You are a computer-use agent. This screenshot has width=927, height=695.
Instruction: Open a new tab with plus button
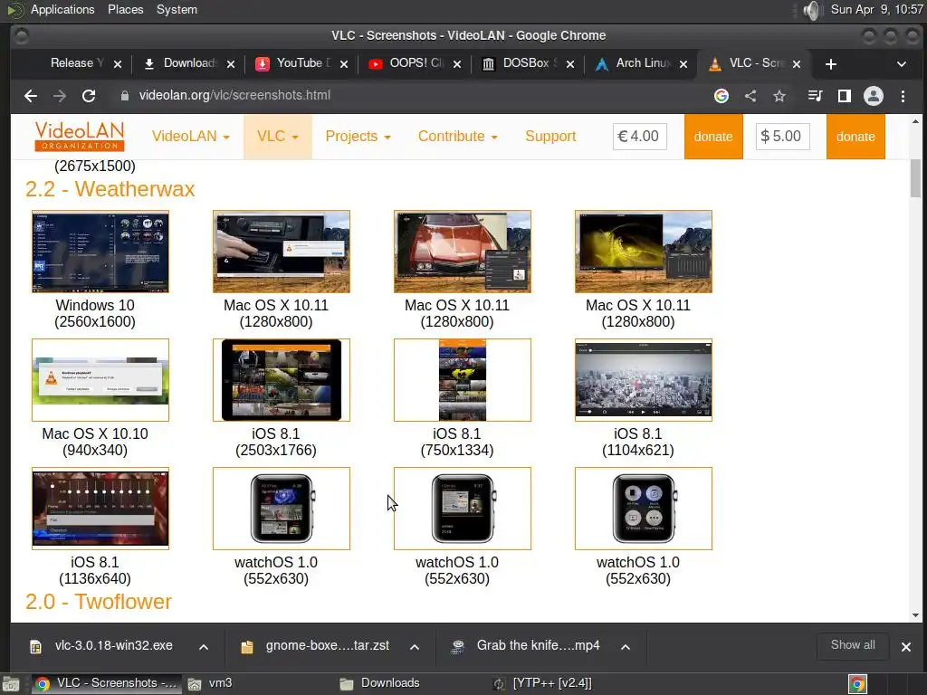click(831, 64)
